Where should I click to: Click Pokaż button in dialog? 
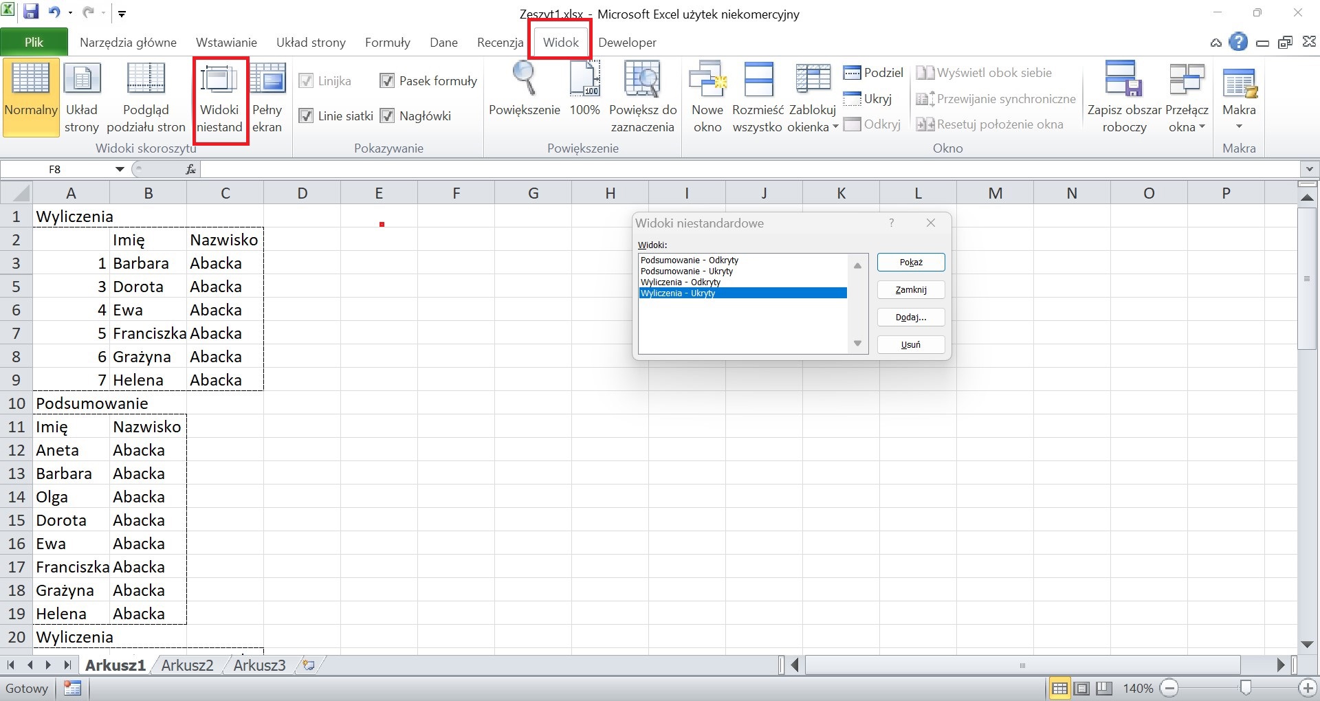(911, 263)
